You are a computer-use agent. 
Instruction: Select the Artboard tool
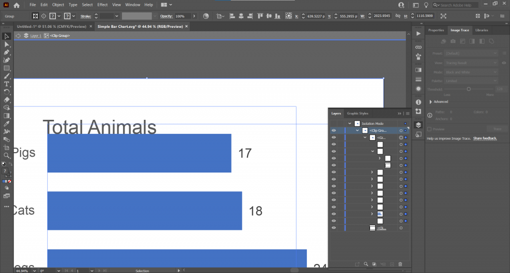pos(6,148)
